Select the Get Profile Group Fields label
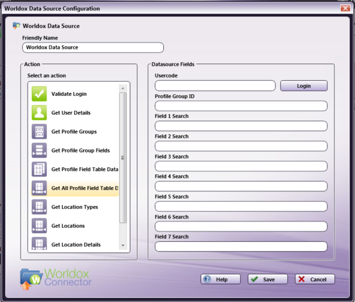The height and width of the screenshot is (302, 355). point(80,150)
